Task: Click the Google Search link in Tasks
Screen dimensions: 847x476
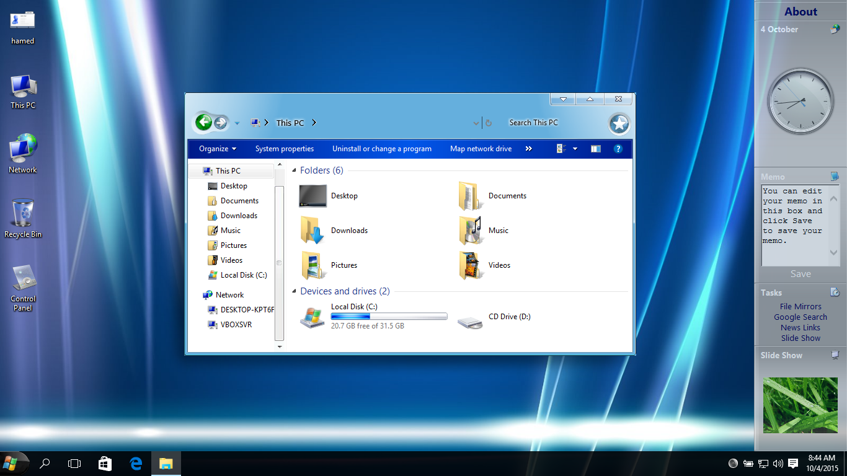Action: 800,317
